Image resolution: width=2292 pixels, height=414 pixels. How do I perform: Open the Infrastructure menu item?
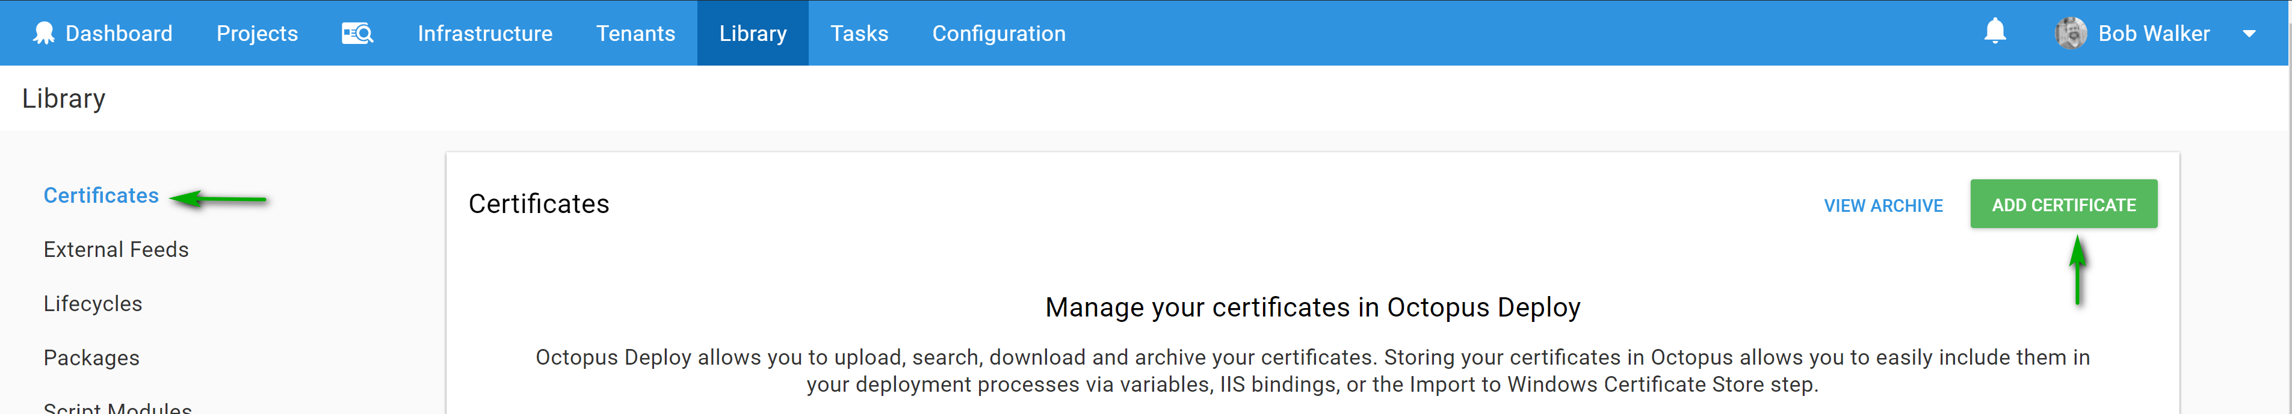[485, 34]
